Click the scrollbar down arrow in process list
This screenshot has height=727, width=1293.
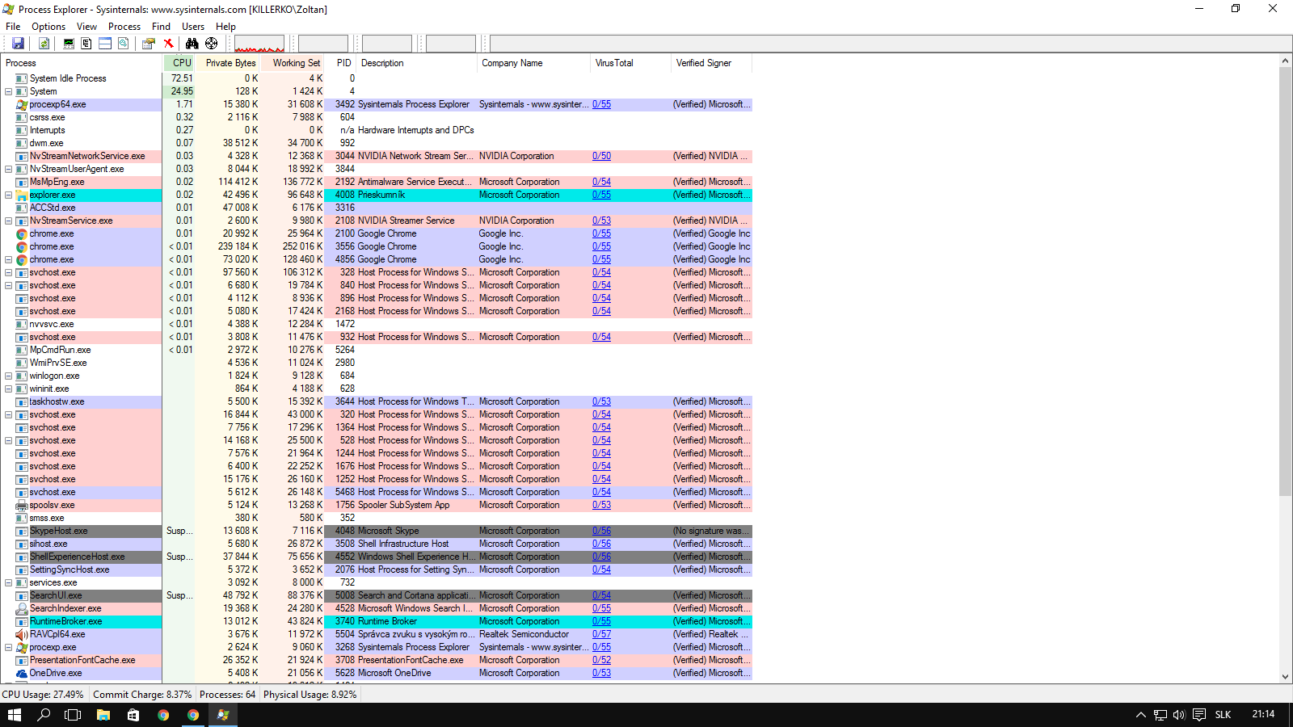click(x=1285, y=677)
